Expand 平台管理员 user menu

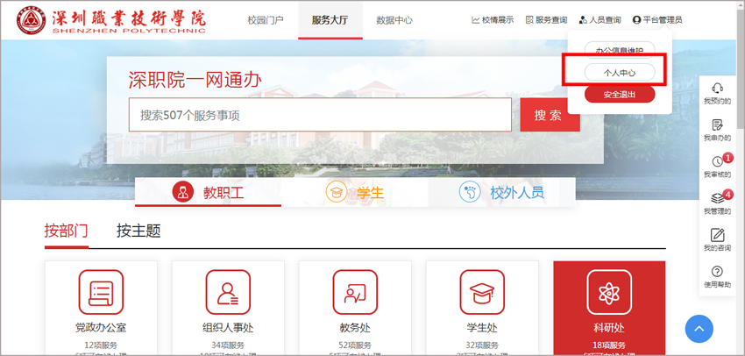[x=656, y=19]
